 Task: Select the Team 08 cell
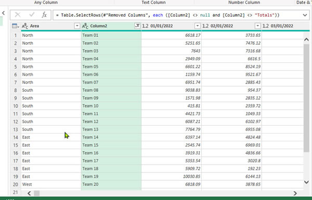[111, 90]
